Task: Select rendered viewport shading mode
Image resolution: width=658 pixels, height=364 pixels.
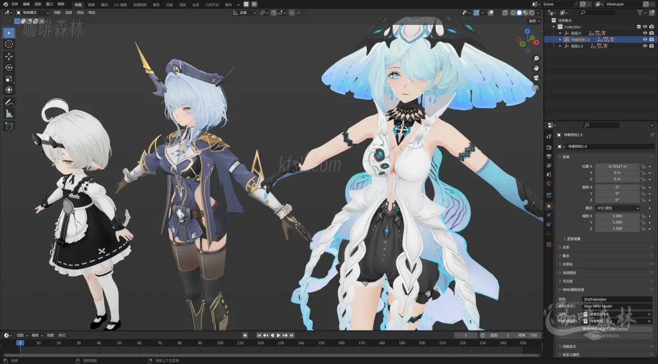Action: (x=531, y=13)
